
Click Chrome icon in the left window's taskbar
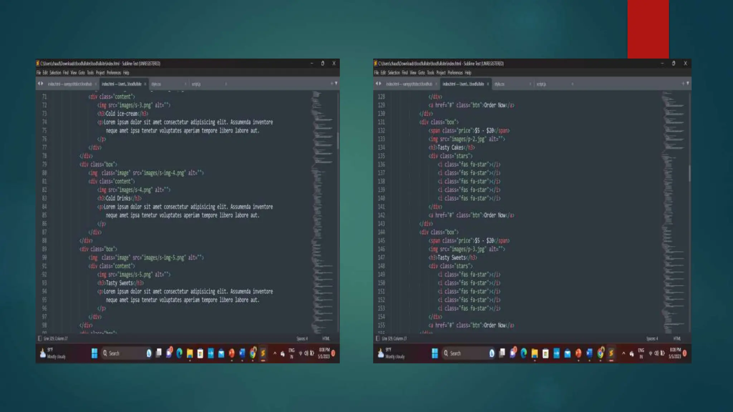[253, 353]
